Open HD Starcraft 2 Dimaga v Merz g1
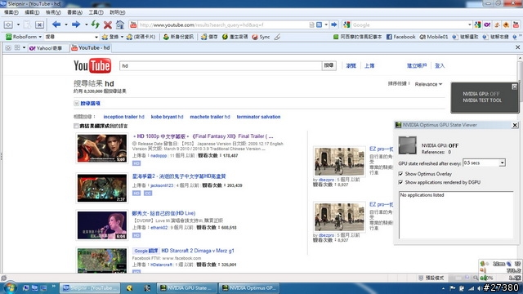 198,251
